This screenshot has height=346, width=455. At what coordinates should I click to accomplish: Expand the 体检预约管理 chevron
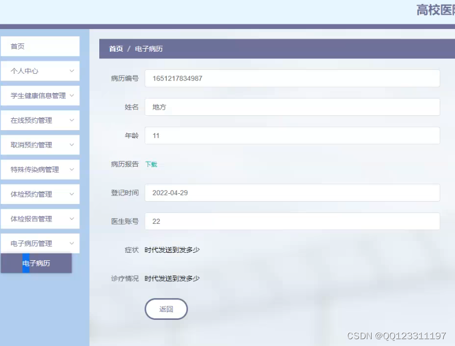coord(71,194)
